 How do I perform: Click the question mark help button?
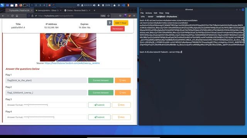point(110,23)
